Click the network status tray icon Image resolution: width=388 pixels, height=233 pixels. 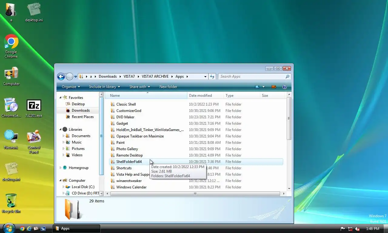click(350, 229)
